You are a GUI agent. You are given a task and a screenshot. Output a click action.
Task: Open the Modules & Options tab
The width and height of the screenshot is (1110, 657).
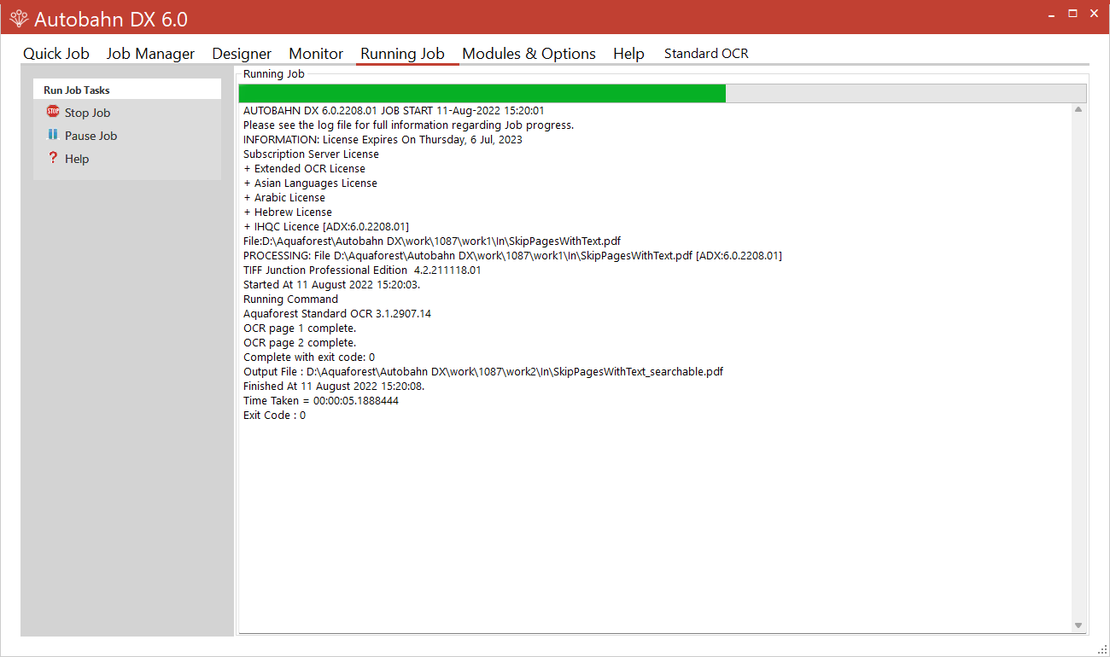[x=529, y=54]
